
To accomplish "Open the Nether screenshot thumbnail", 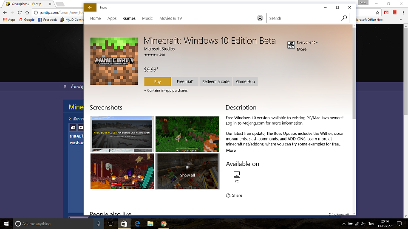I will click(x=122, y=171).
